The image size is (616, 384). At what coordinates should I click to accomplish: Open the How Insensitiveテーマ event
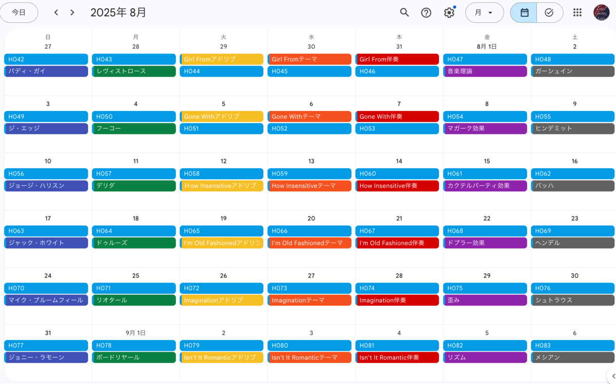[x=310, y=186]
